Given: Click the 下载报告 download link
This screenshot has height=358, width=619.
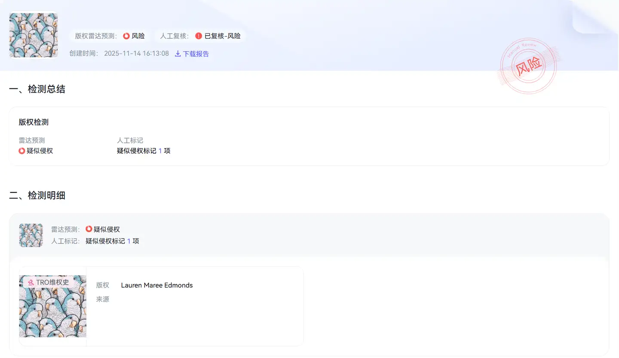Looking at the screenshot, I should point(192,54).
